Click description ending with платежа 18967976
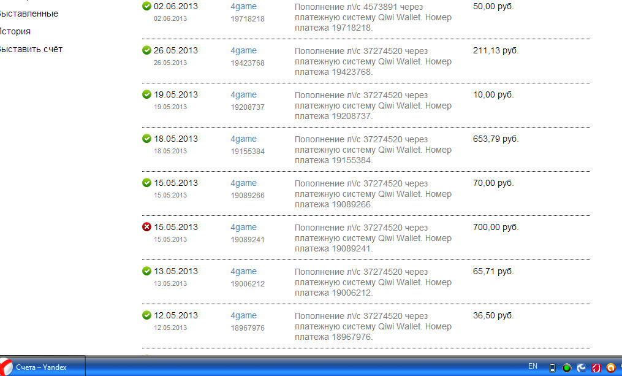Image resolution: width=622 pixels, height=376 pixels. point(373,326)
